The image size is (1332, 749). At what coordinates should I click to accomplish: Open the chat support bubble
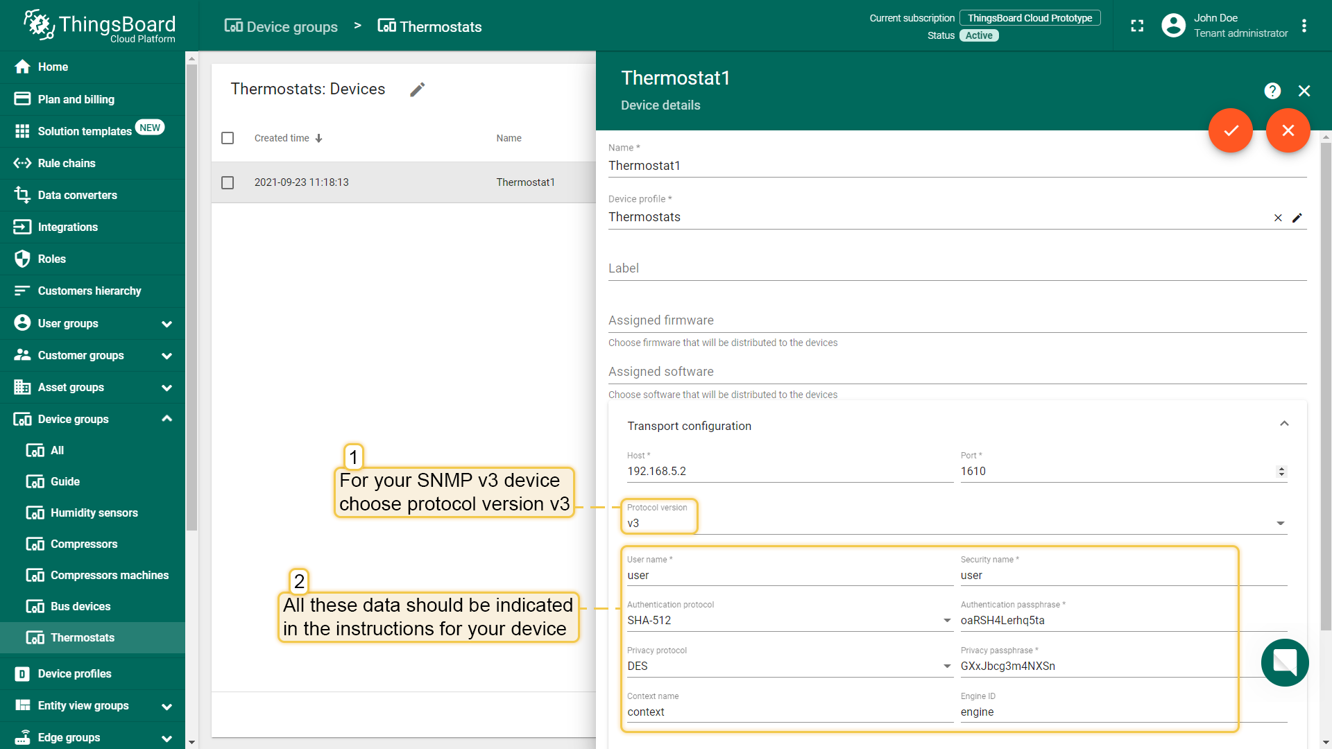point(1284,662)
